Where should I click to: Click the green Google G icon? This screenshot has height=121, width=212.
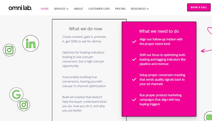(16, 94)
